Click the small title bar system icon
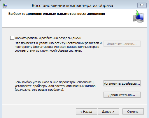Image resolution: width=149 pixels, height=118 pixels. pos(5,6)
